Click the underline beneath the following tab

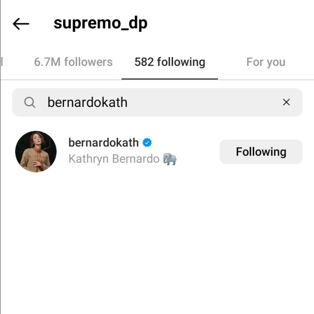click(170, 79)
